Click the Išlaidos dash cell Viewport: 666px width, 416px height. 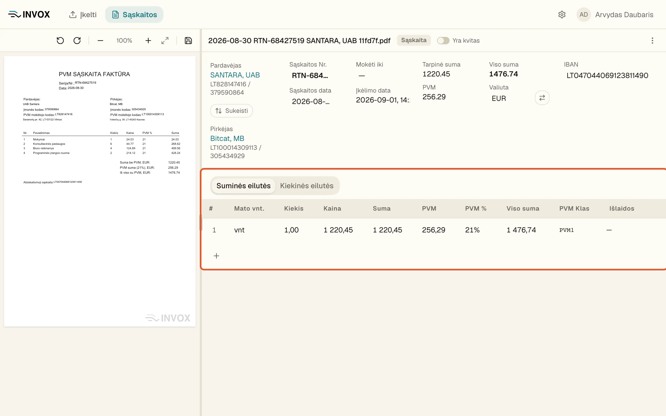(609, 230)
